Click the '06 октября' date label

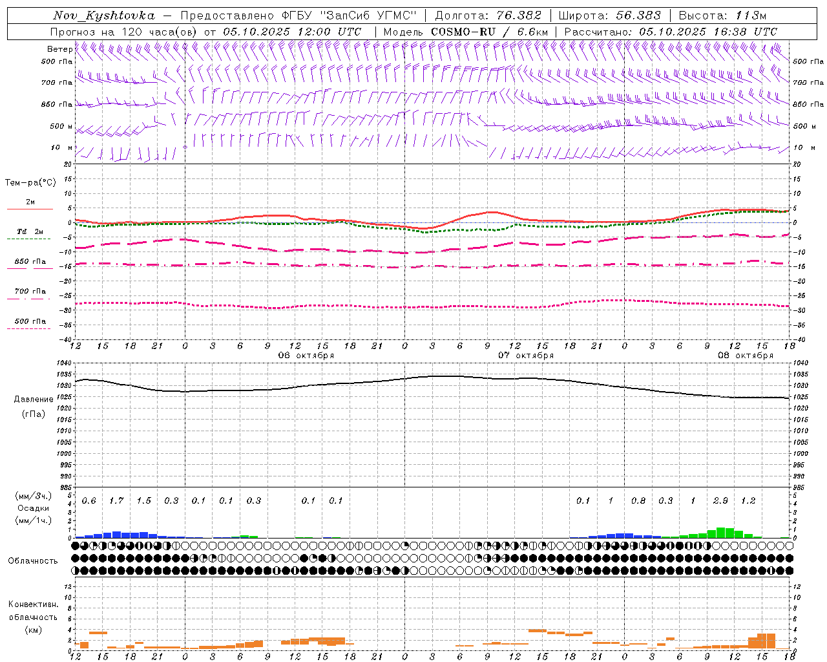(x=306, y=356)
